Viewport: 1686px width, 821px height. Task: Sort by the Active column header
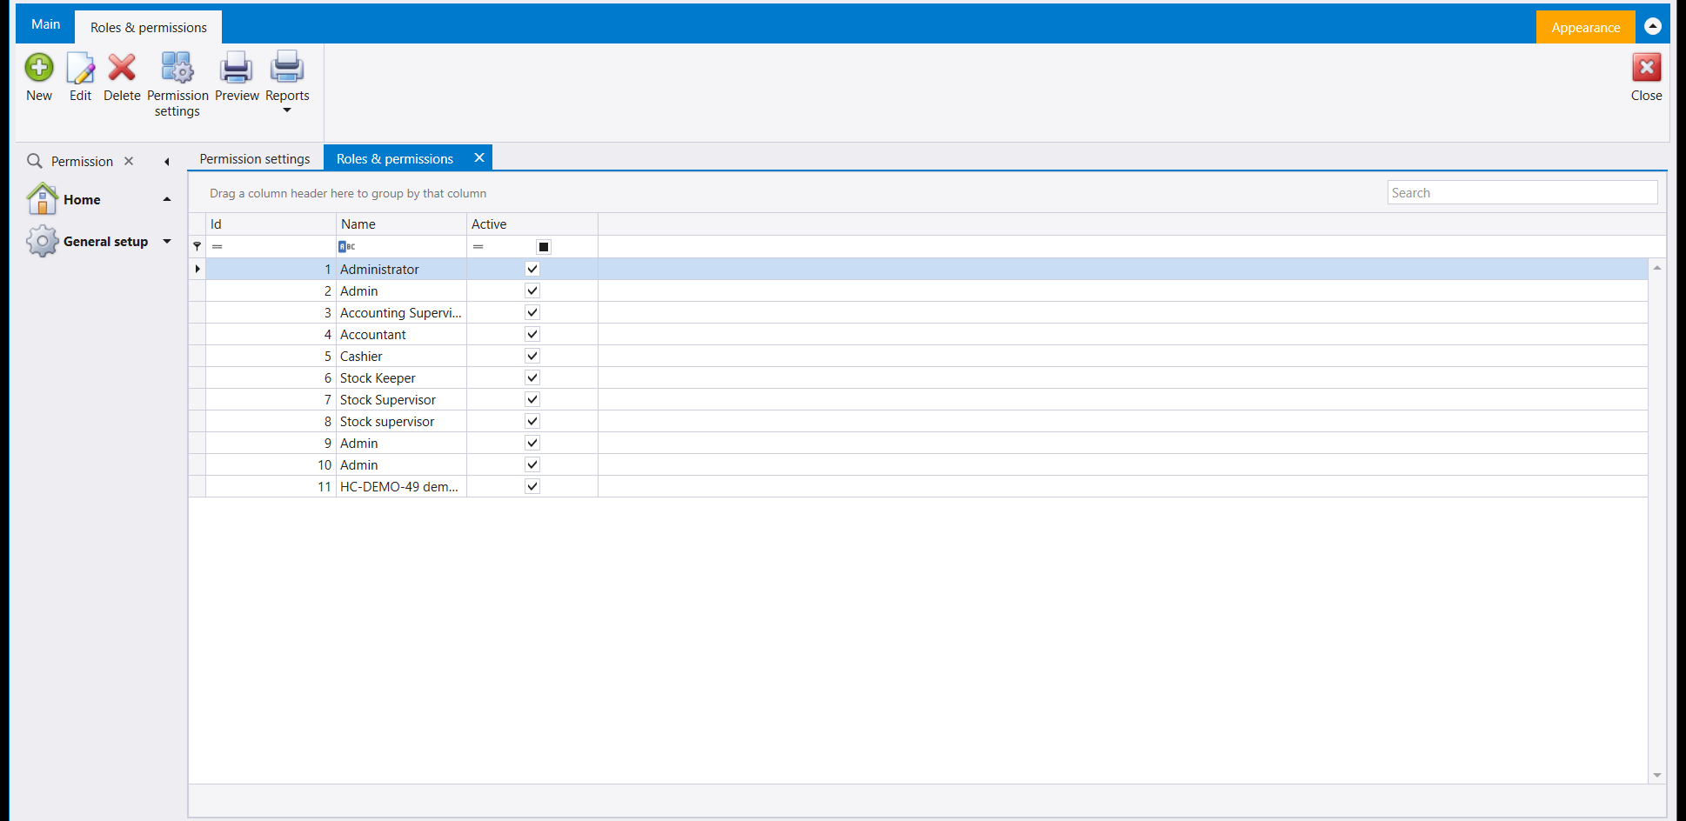pos(532,224)
